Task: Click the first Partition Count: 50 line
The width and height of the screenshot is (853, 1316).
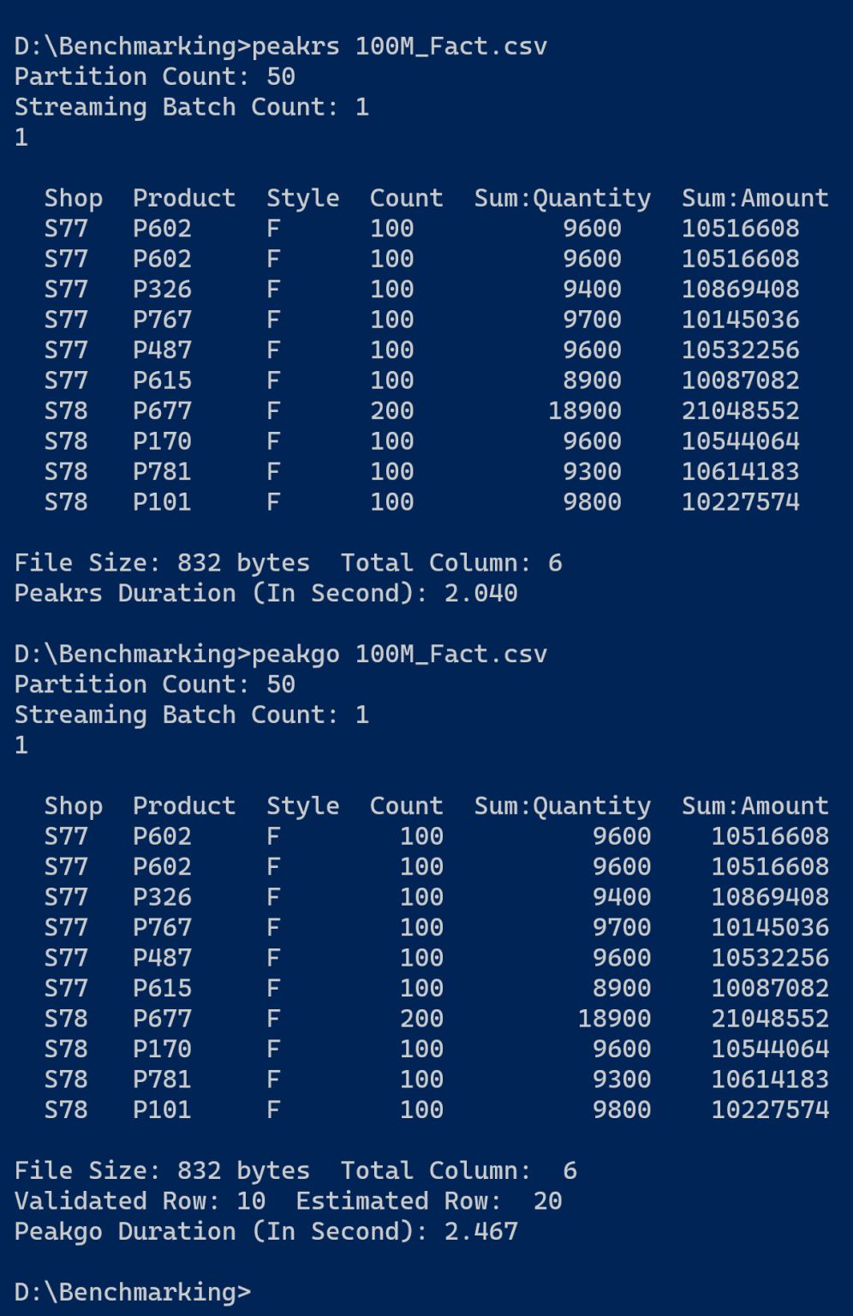Action: click(155, 76)
